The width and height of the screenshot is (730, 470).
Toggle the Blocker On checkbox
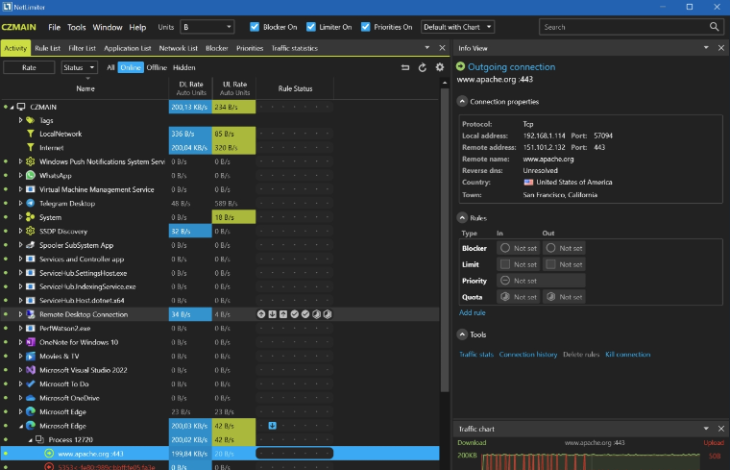click(x=255, y=27)
